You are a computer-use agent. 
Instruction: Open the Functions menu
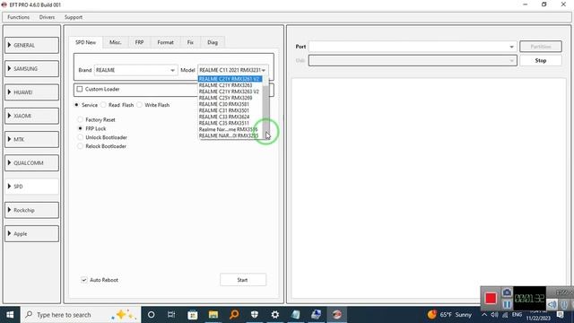click(x=18, y=17)
